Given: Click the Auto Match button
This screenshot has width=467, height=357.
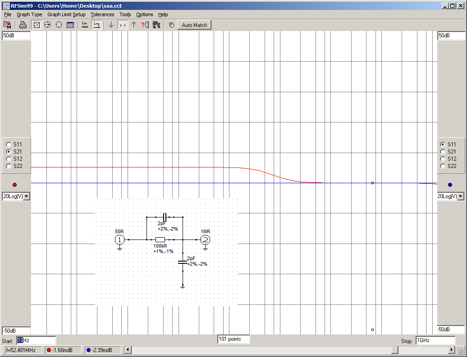Looking at the screenshot, I should coord(194,25).
